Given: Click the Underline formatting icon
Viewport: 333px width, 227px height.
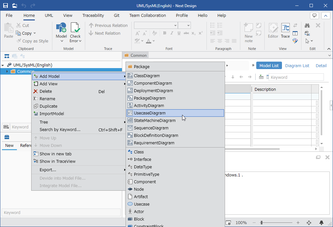Looking at the screenshot, I should [x=179, y=33].
